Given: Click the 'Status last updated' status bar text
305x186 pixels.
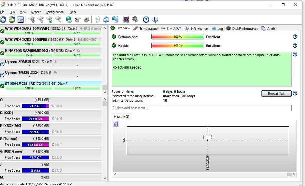Looking at the screenshot, I should (36, 184).
